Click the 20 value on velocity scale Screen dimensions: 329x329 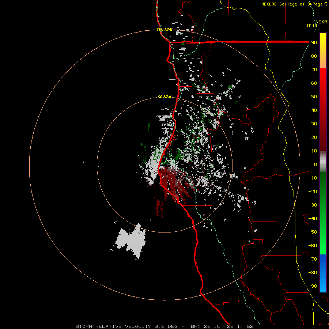(x=314, y=137)
